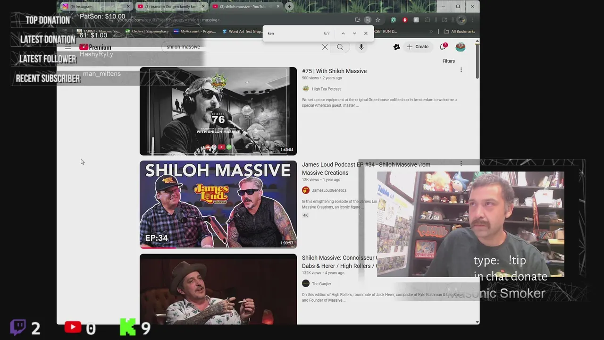
Task: Bookmark this page with the star icon
Action: pos(377,20)
